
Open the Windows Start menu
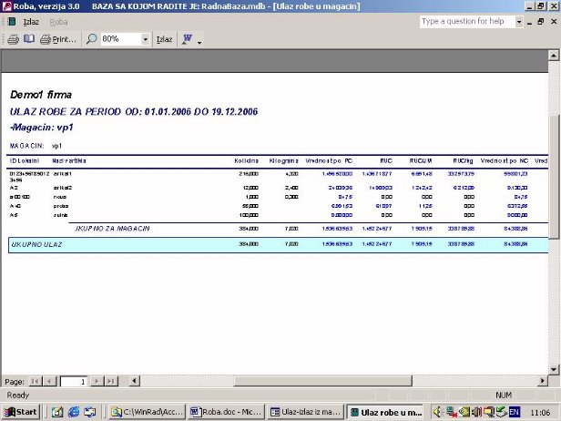pyautogui.click(x=20, y=412)
